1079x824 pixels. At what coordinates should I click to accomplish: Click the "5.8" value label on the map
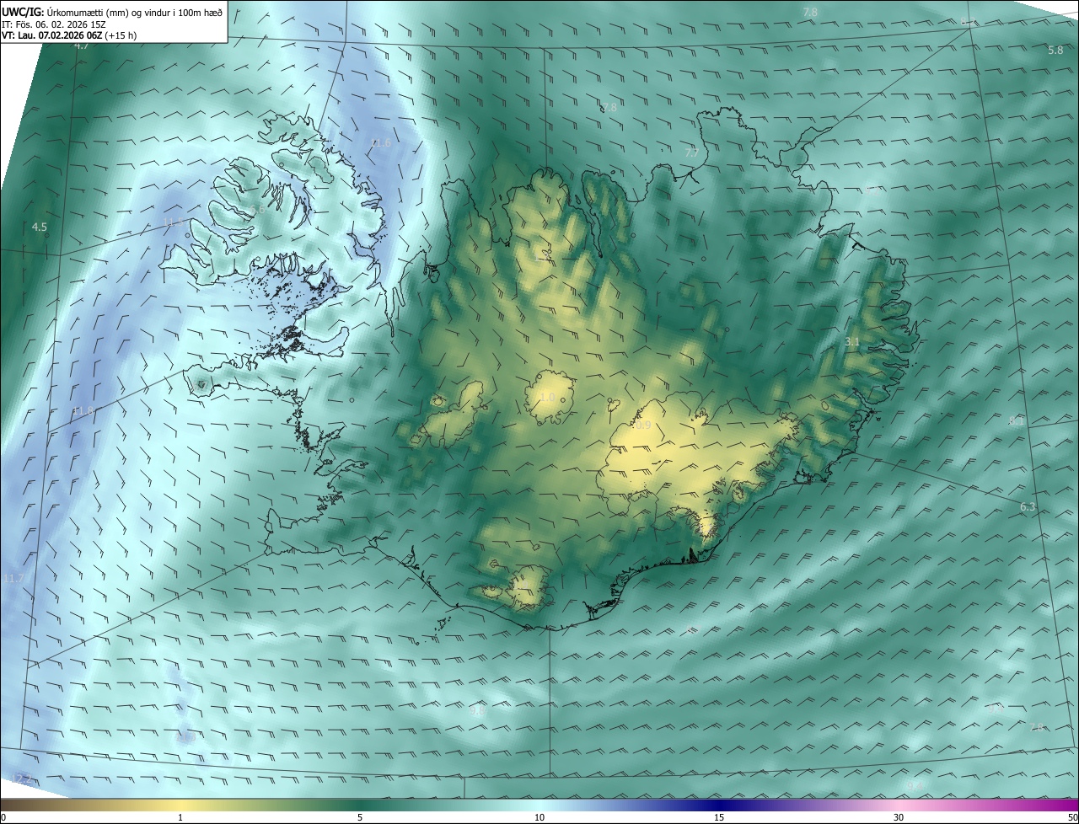[1055, 51]
